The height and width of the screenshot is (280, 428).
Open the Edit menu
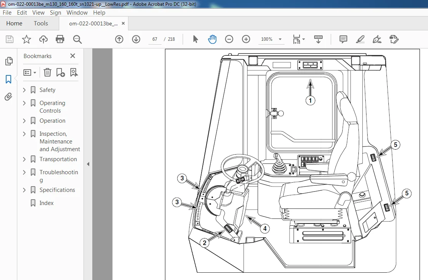(x=22, y=13)
